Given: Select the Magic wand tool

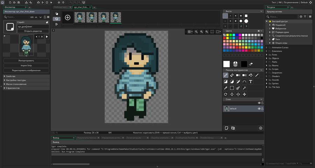Looking at the screenshot, I should [x=244, y=88].
